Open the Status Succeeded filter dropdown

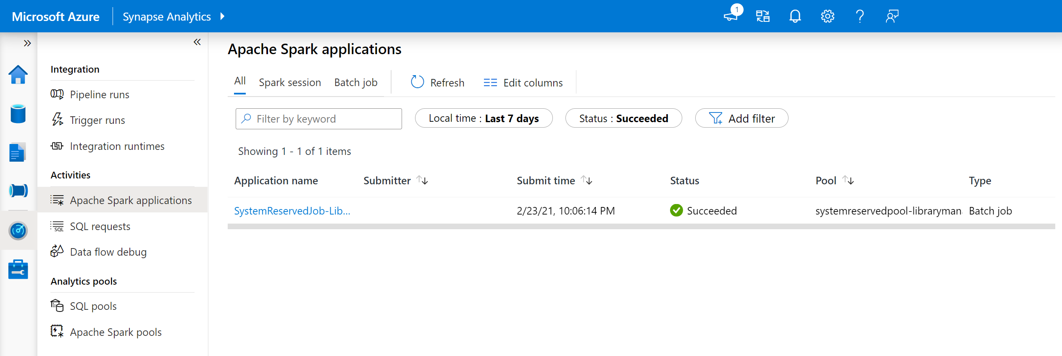[623, 118]
